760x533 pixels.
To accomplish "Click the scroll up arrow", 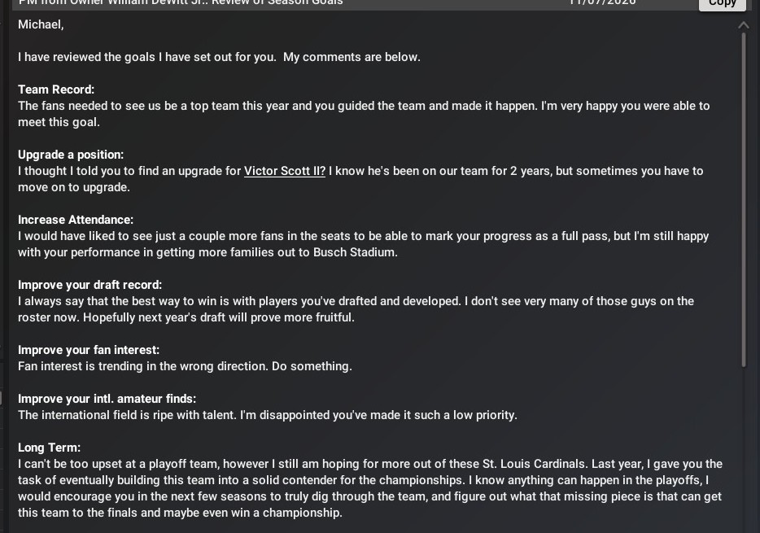I will point(744,25).
